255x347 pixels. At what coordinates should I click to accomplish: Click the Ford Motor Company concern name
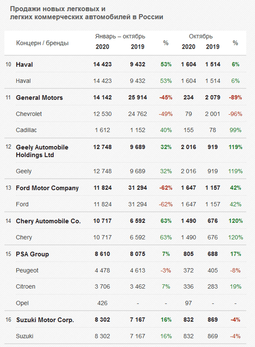click(x=47, y=188)
